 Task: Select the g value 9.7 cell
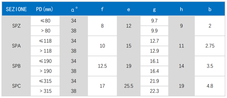(x=154, y=21)
